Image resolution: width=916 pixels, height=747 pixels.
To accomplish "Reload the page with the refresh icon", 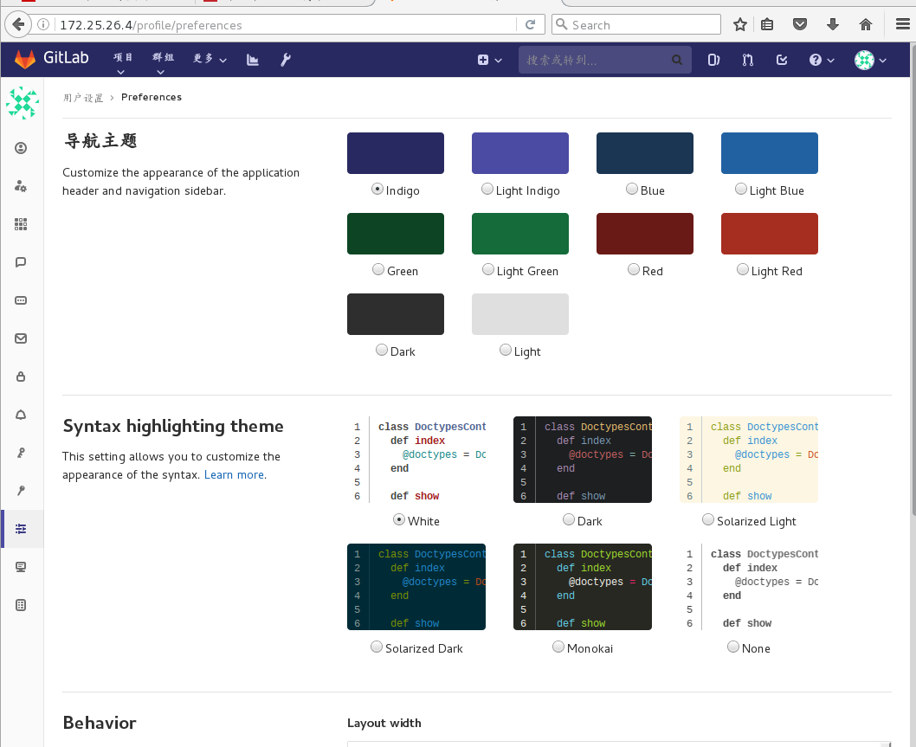I will click(531, 24).
